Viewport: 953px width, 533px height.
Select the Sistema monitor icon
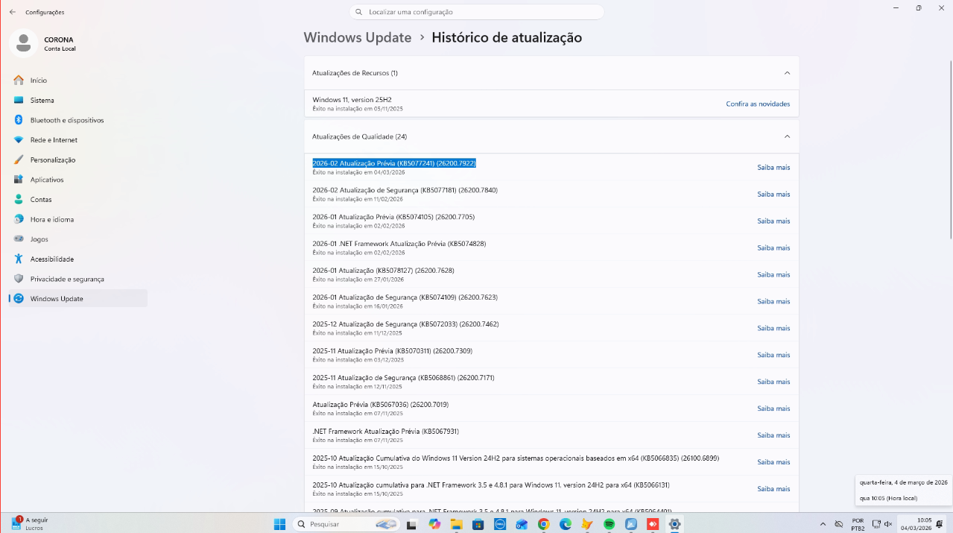click(x=19, y=100)
